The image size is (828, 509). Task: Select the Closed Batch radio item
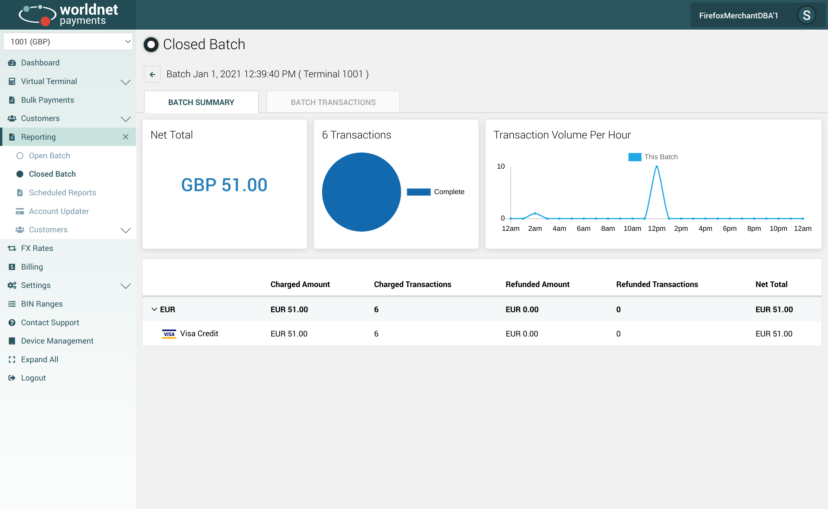click(20, 174)
